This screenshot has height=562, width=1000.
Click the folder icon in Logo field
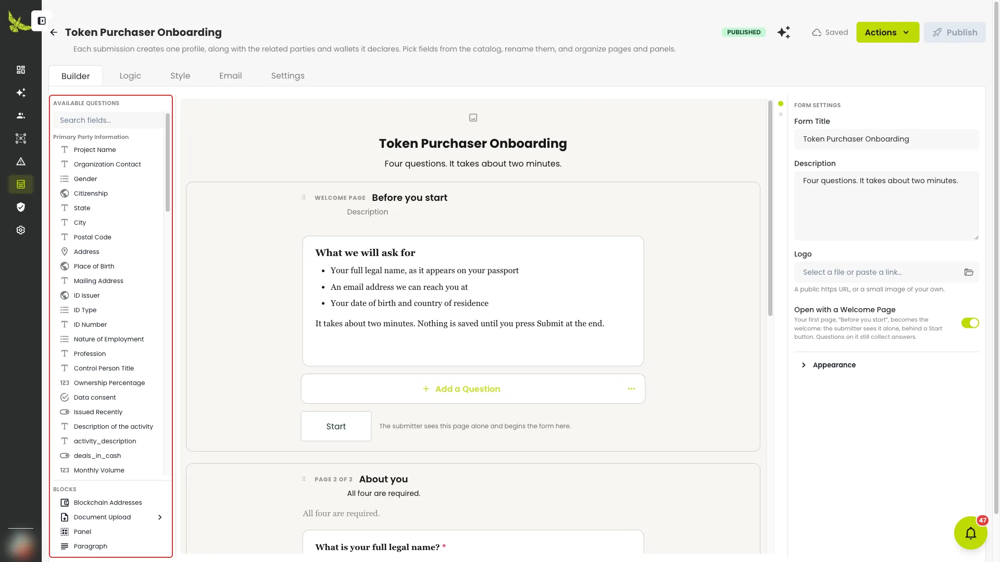[968, 272]
